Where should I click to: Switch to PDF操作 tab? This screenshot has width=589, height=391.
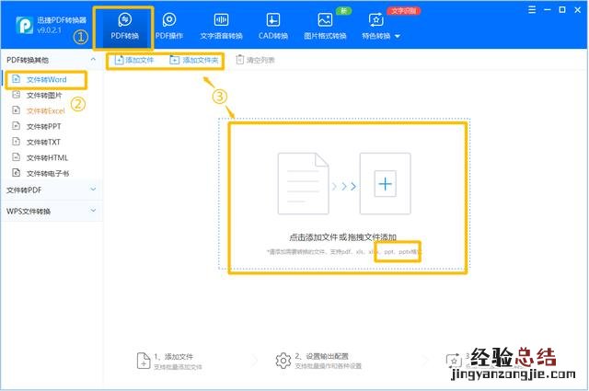[x=169, y=27]
